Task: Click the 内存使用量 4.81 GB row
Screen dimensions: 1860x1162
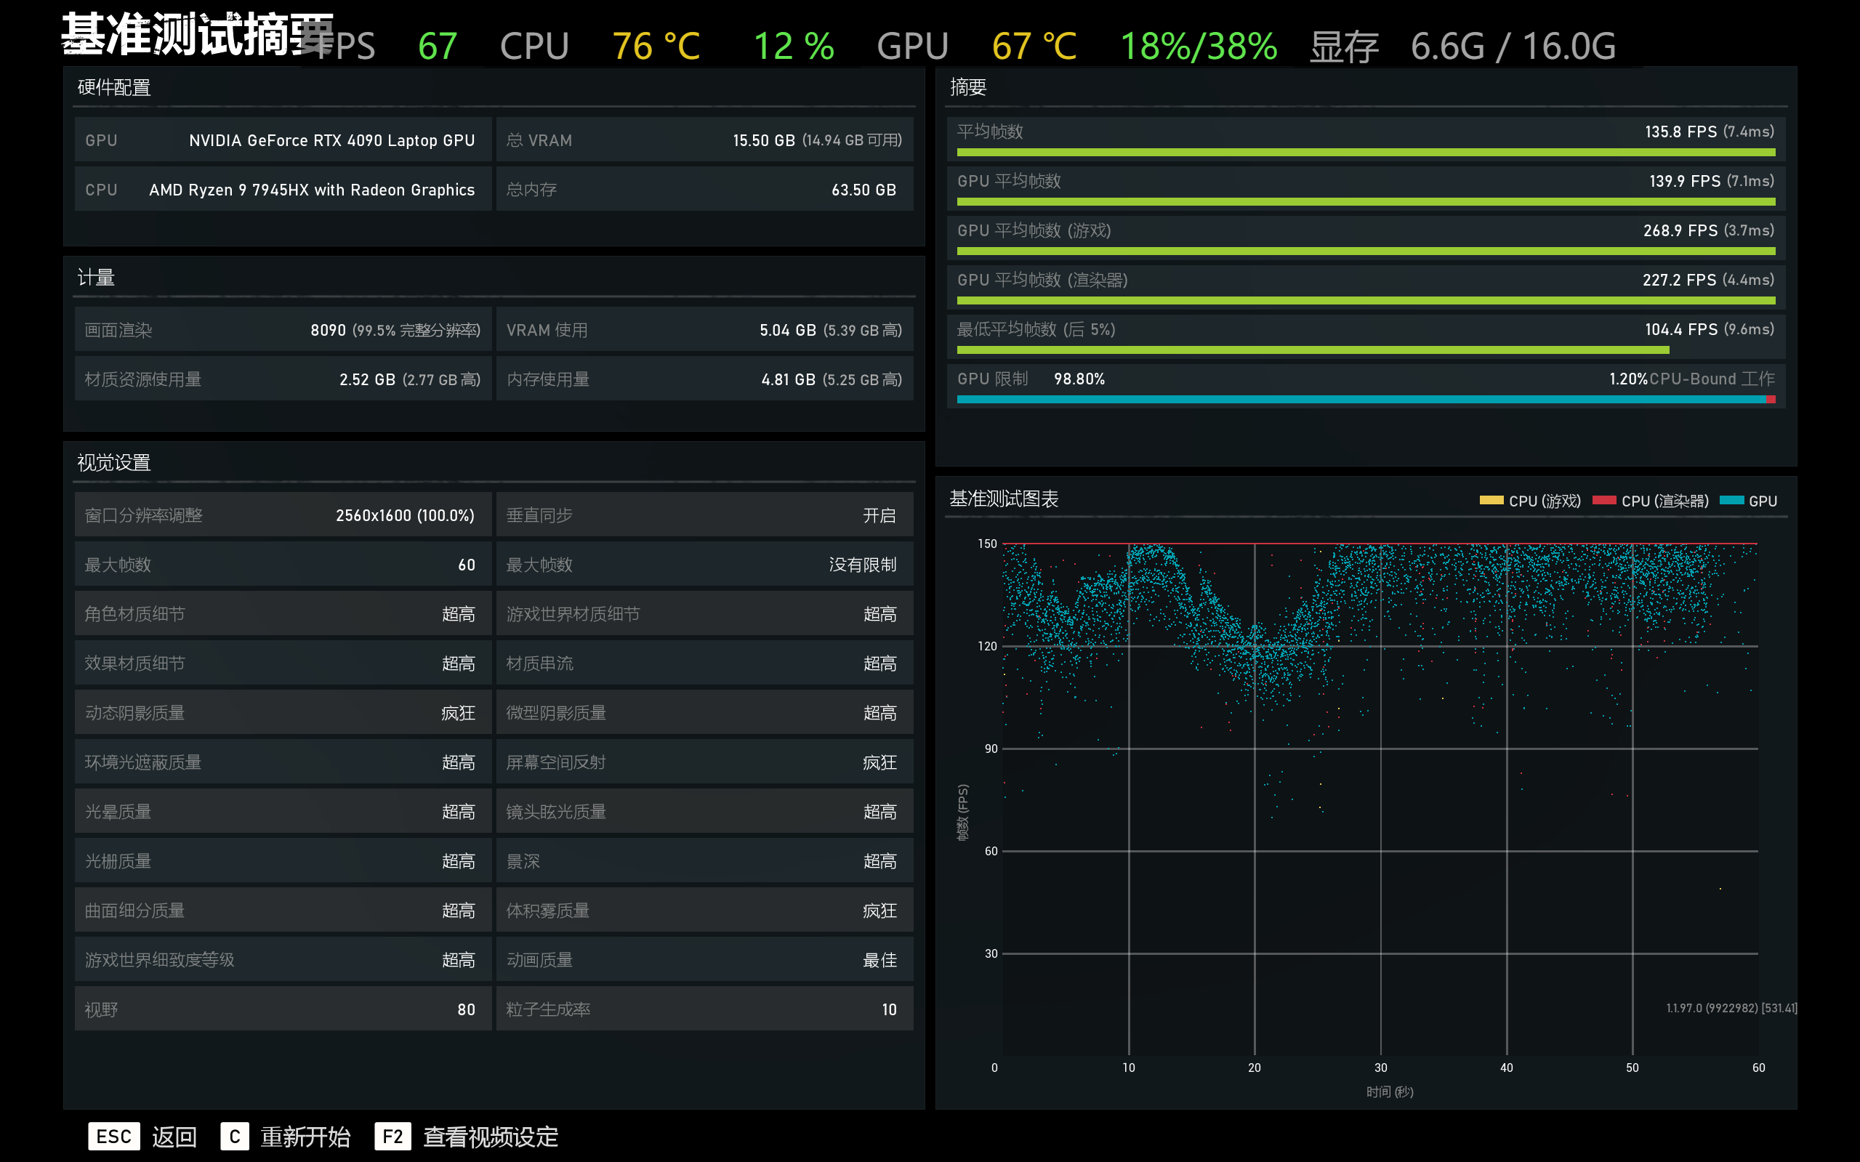Action: 705,379
